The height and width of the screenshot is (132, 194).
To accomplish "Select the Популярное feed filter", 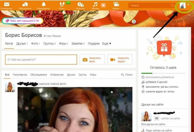I will point(20,75).
